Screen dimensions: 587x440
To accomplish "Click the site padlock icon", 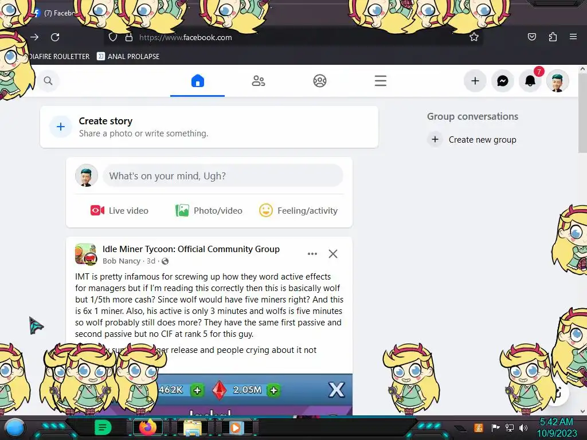I will 129,37.
